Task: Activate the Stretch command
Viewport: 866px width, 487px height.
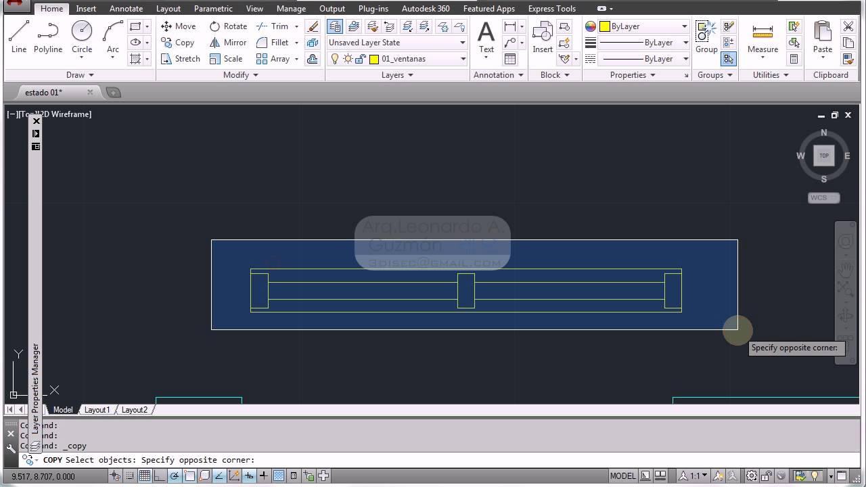Action: point(181,59)
